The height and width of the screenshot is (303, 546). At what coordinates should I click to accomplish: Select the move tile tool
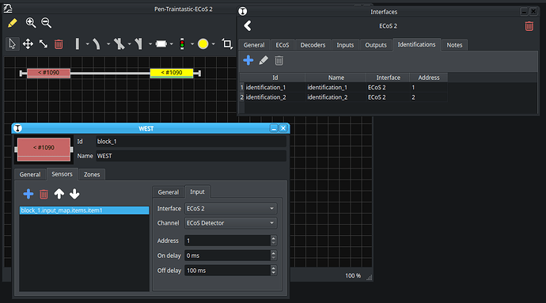(28, 44)
